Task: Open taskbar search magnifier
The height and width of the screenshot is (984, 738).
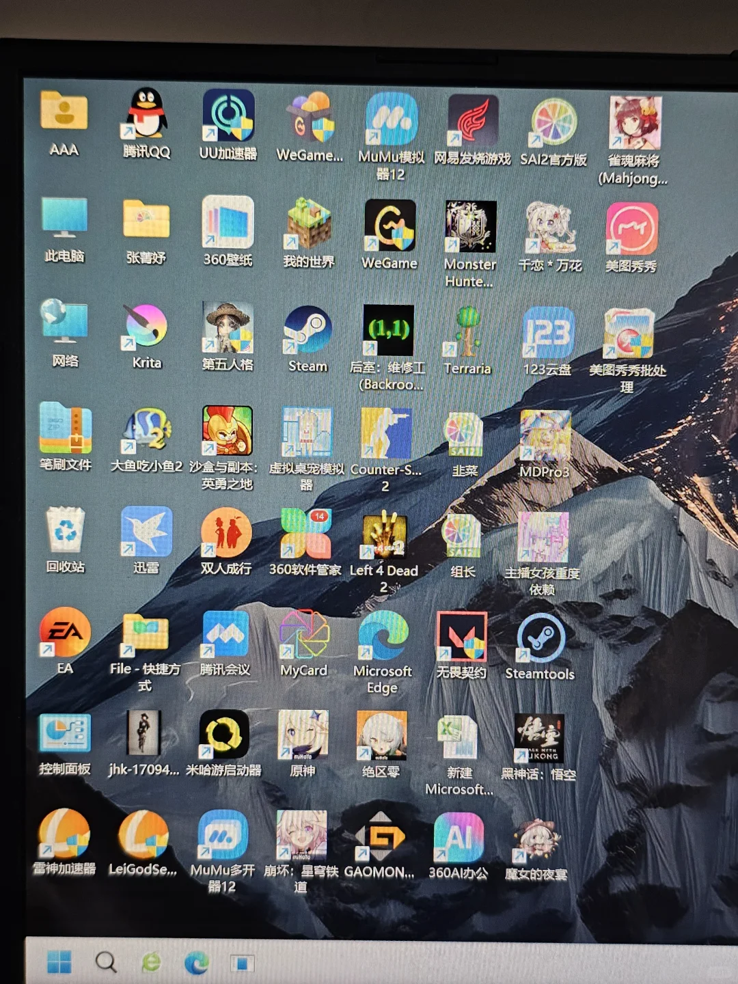Action: click(x=105, y=962)
